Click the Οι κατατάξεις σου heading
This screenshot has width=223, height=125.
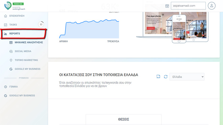click(99, 75)
